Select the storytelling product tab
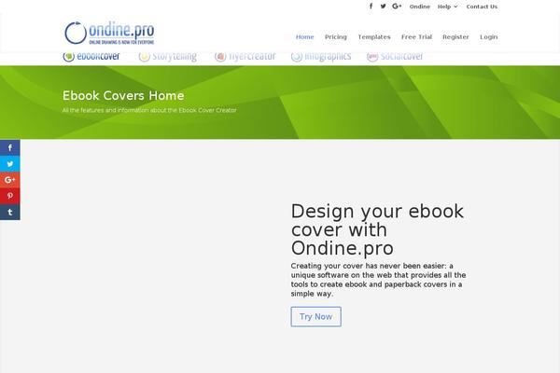This screenshot has height=373, width=560. (x=167, y=56)
